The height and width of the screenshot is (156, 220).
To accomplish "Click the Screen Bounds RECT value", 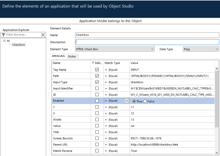I will 146,138.
